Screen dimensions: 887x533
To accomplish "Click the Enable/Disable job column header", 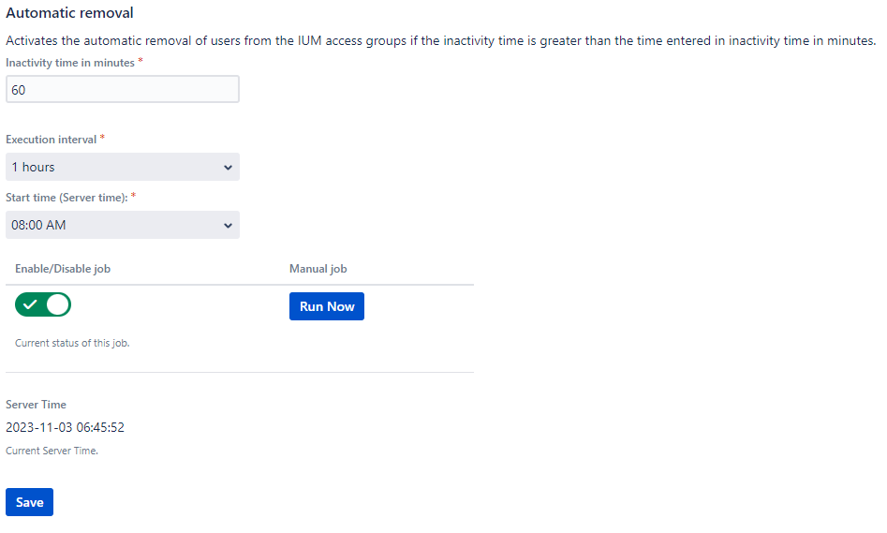I will click(x=63, y=269).
